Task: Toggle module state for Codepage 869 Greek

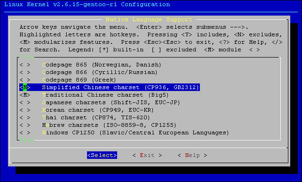Action: [x=25, y=80]
